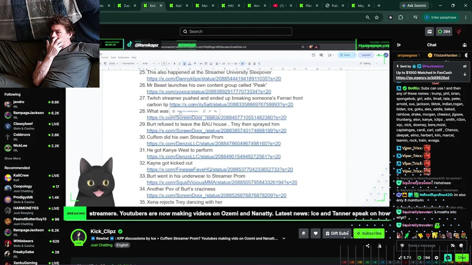
Task: Open Classybeef channel in Following
Action: 32,126
